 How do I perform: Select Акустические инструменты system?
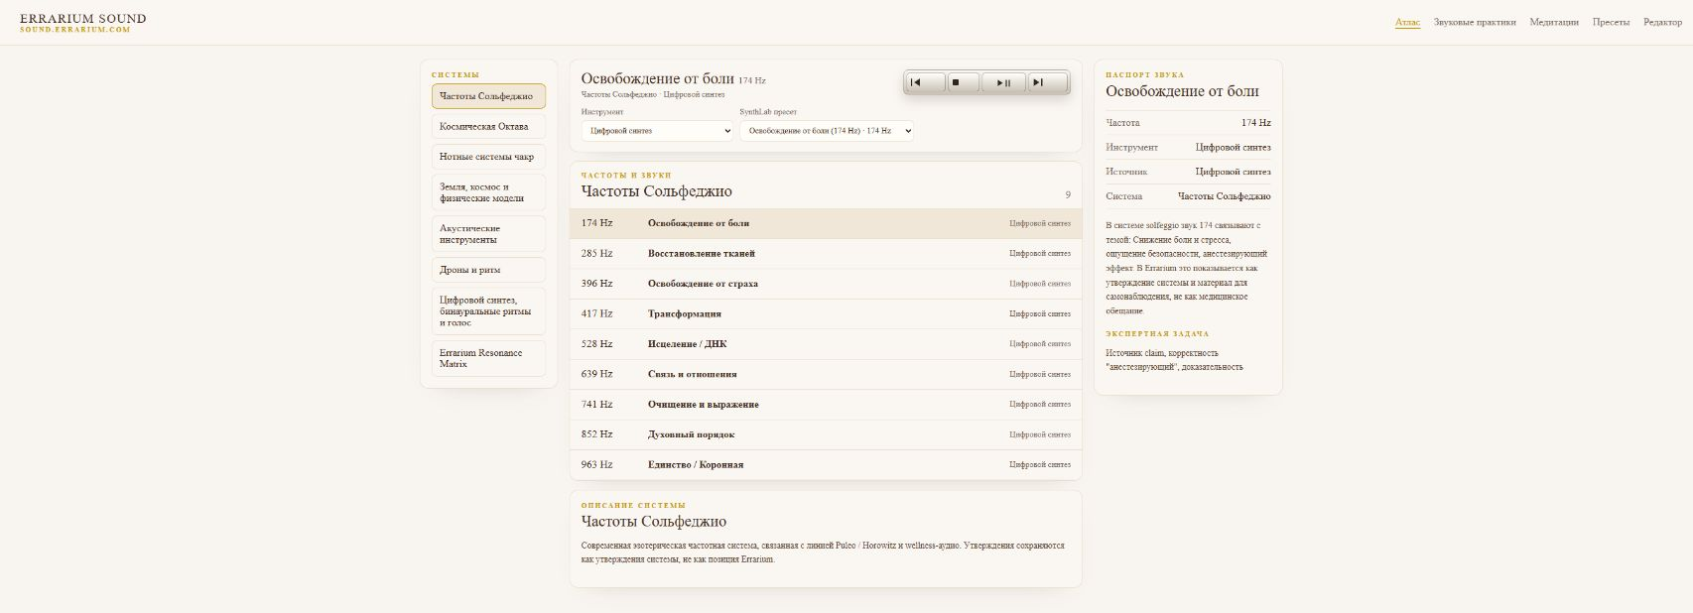coord(488,234)
